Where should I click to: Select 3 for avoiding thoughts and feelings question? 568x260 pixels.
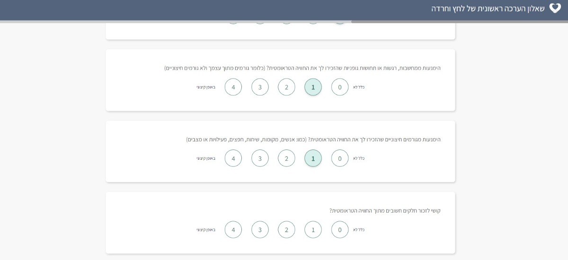point(260,87)
